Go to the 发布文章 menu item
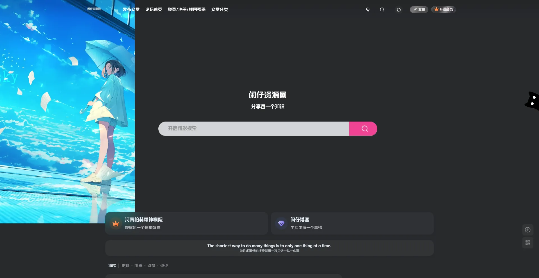 tap(131, 10)
